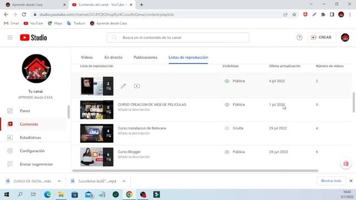Switch to the En directo tab
The height and width of the screenshot is (200, 356).
point(113,57)
